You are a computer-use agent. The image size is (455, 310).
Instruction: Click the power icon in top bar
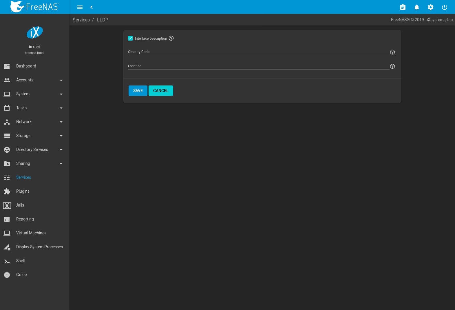pyautogui.click(x=444, y=7)
